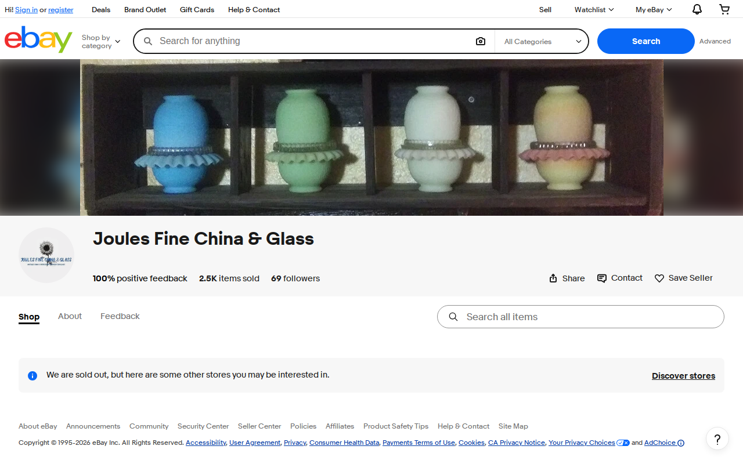This screenshot has height=464, width=743.
Task: Open the Privacy link in copyright line
Action: click(x=295, y=443)
